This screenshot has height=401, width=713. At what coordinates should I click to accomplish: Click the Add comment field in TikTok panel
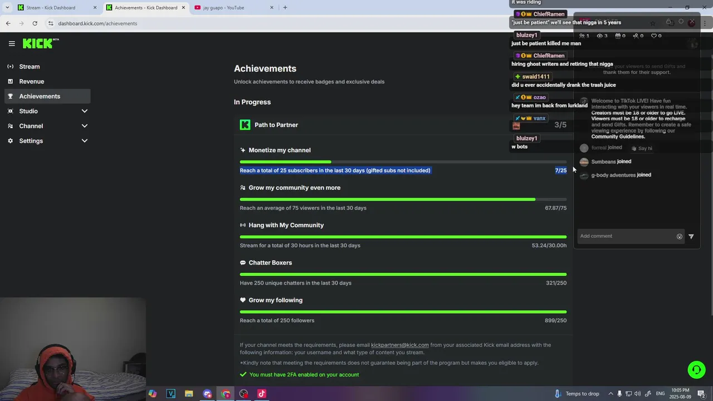626,236
